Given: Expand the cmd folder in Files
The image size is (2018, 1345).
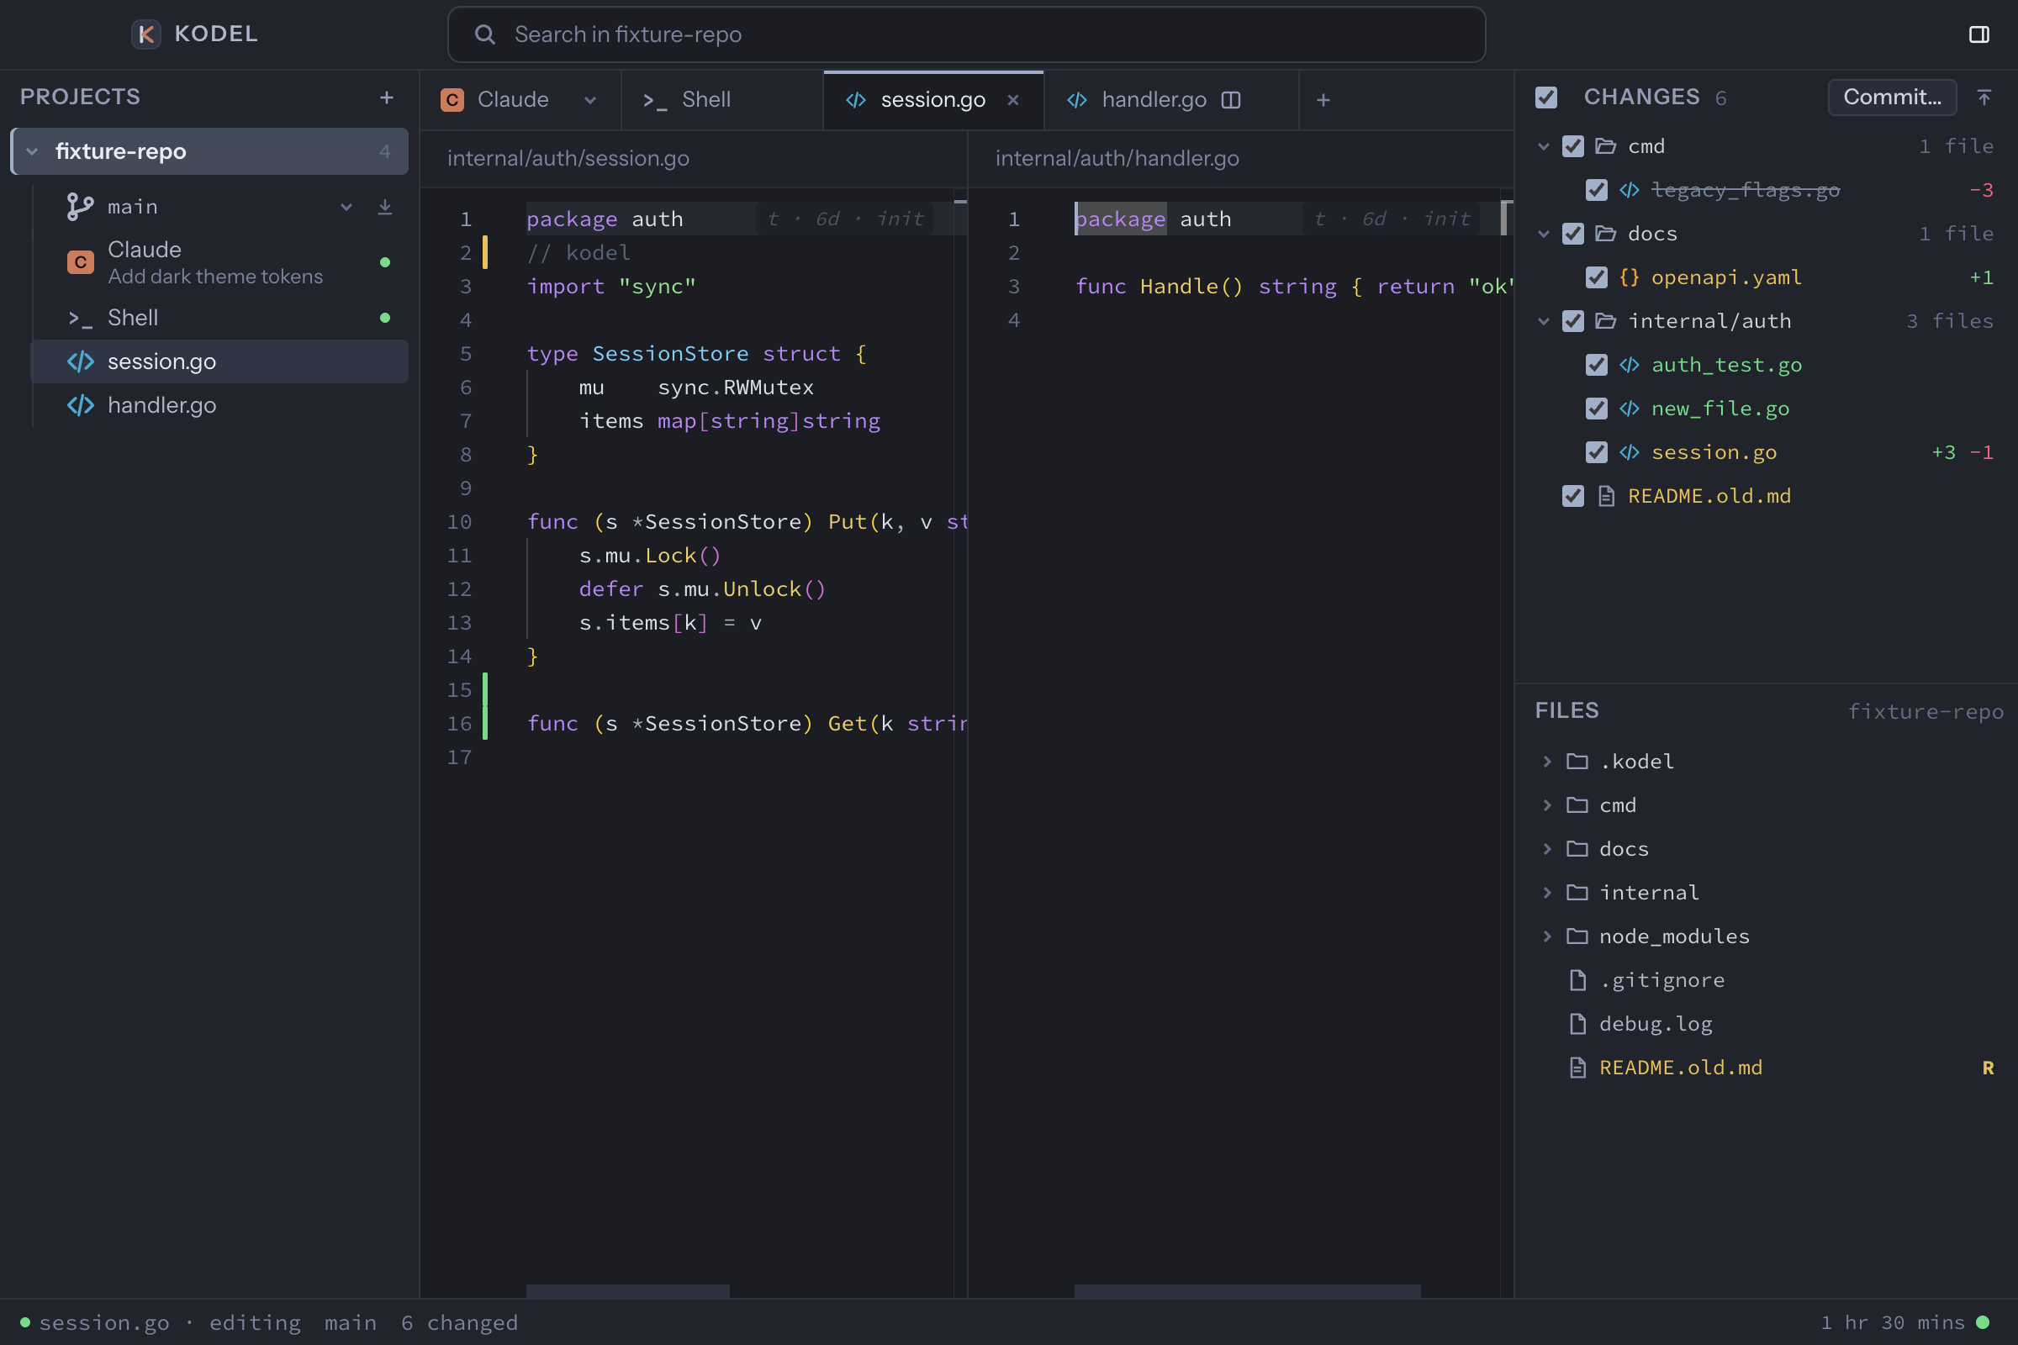Looking at the screenshot, I should pos(1547,805).
